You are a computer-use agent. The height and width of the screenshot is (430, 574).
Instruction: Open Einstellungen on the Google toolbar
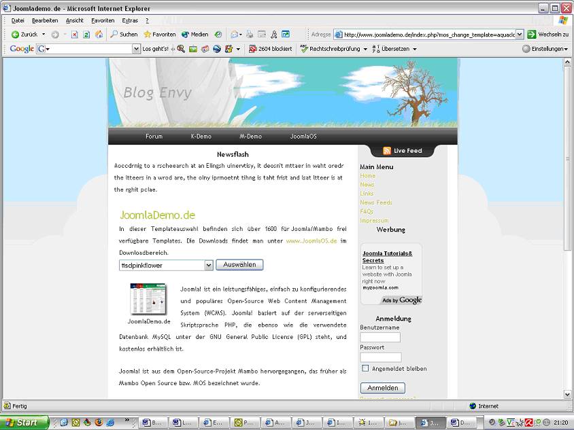click(545, 49)
